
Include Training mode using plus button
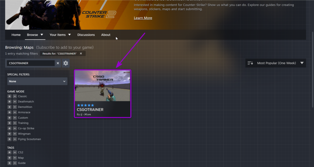click(x=10, y=123)
